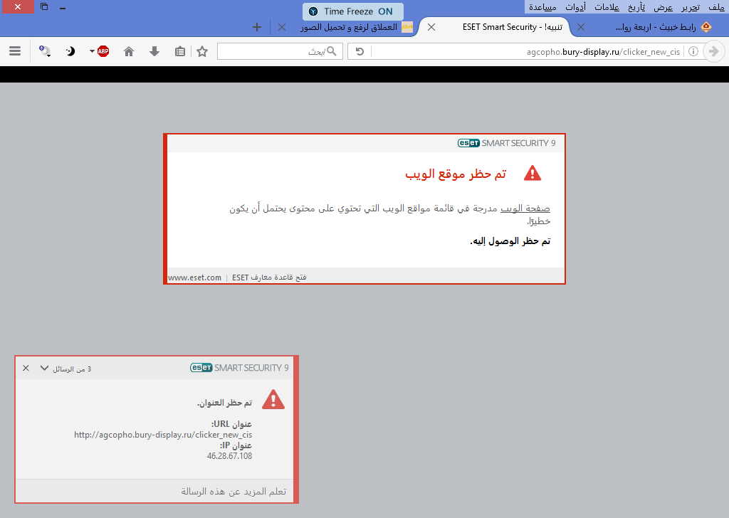
Task: Visit the www.eset.com link
Action: click(194, 277)
